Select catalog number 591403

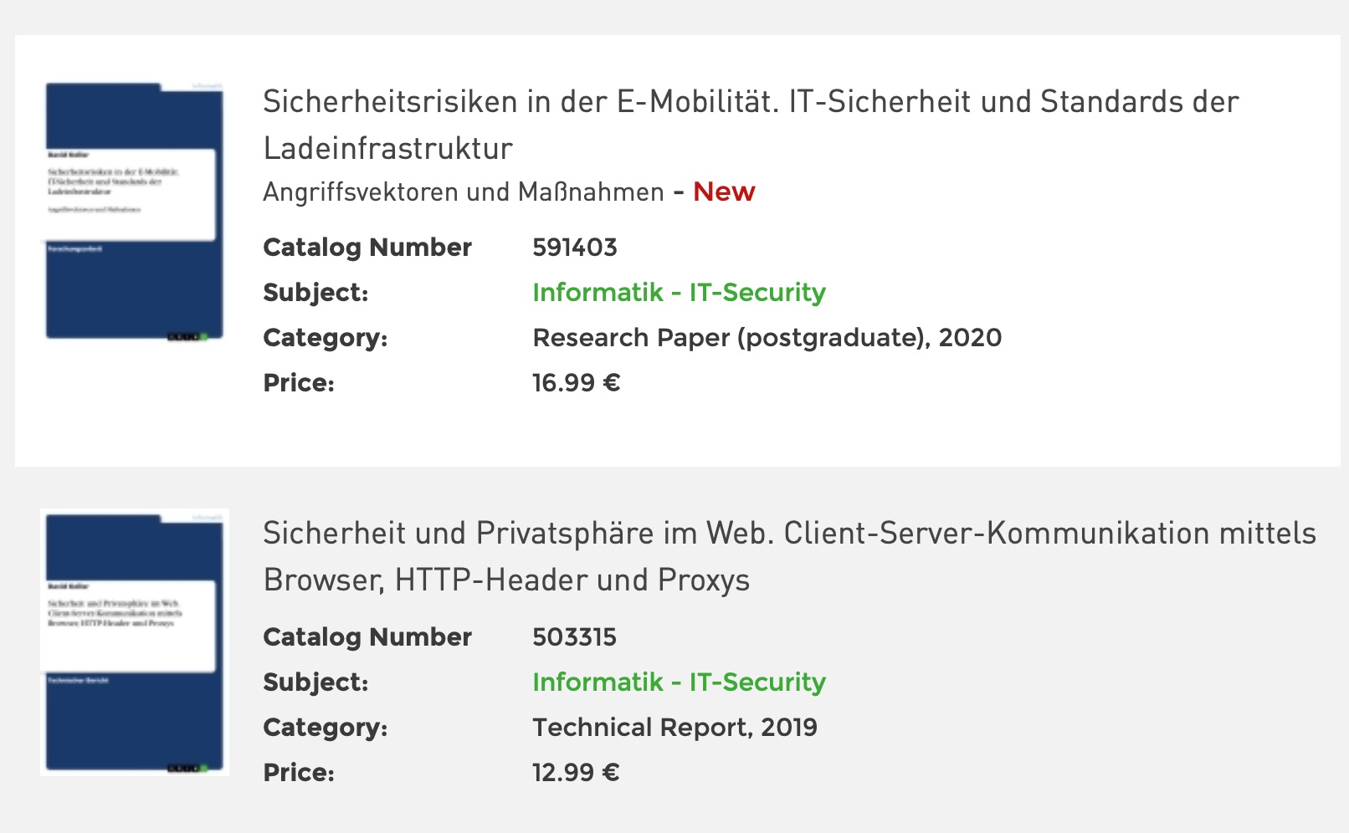(x=575, y=248)
